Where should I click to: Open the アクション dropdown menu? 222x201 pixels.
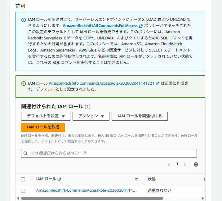click(91, 116)
